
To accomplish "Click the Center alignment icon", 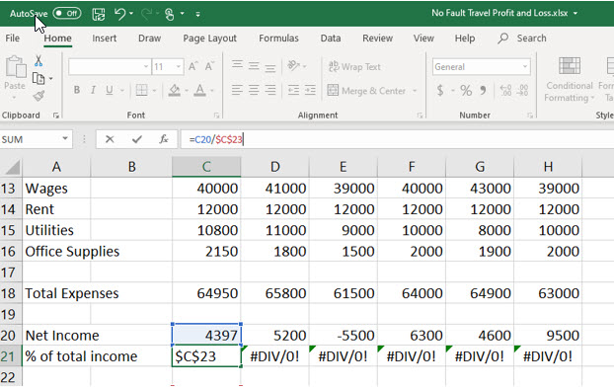I will click(254, 90).
